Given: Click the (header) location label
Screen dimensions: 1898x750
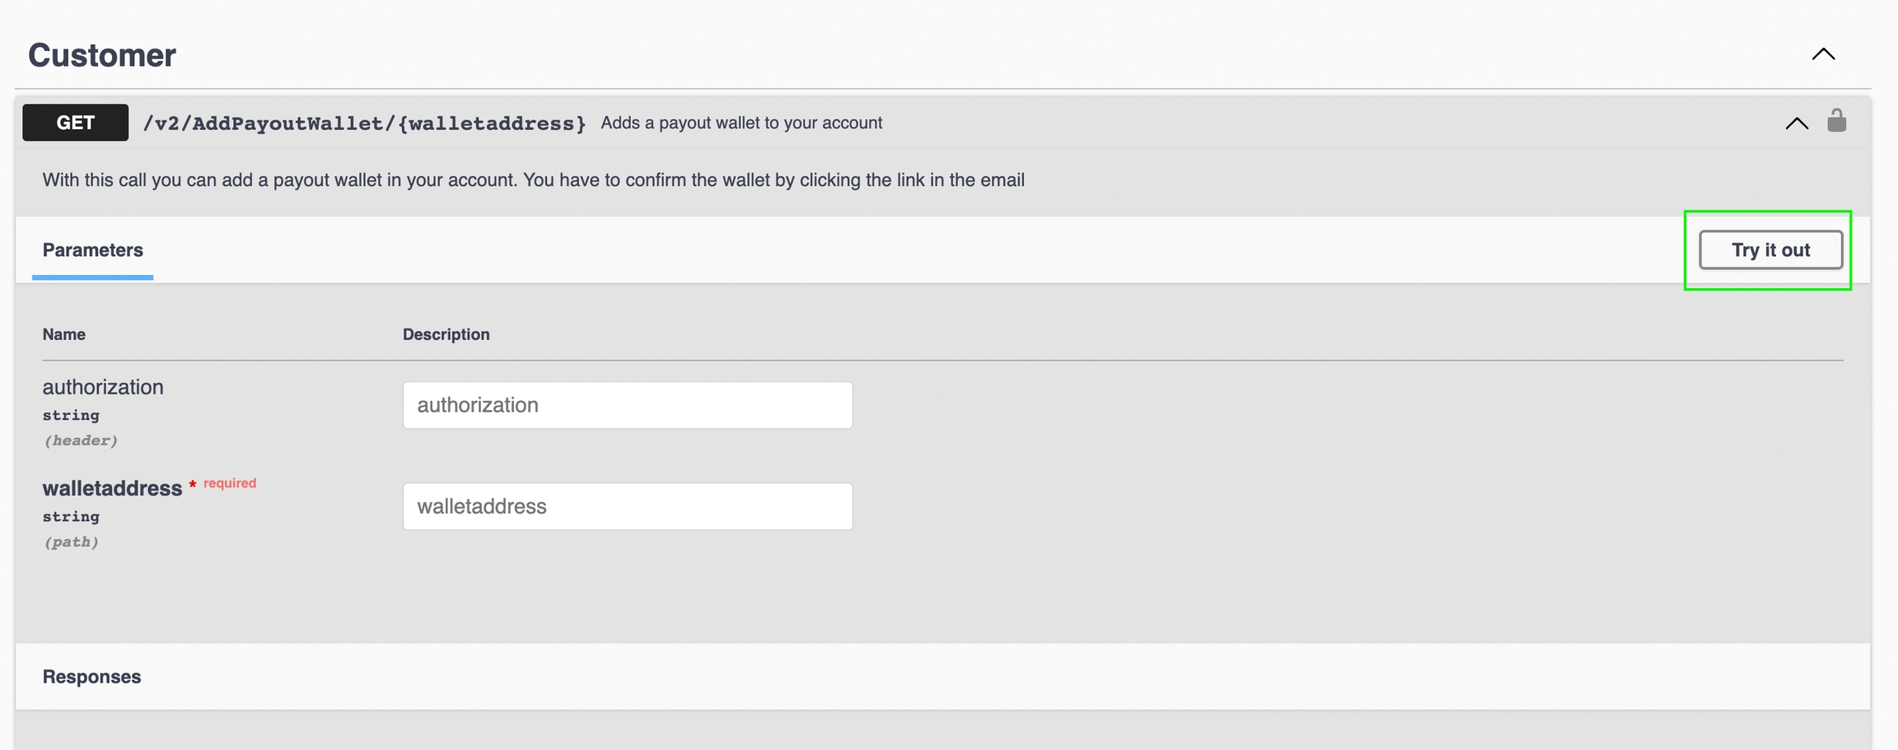Looking at the screenshot, I should pyautogui.click(x=81, y=440).
